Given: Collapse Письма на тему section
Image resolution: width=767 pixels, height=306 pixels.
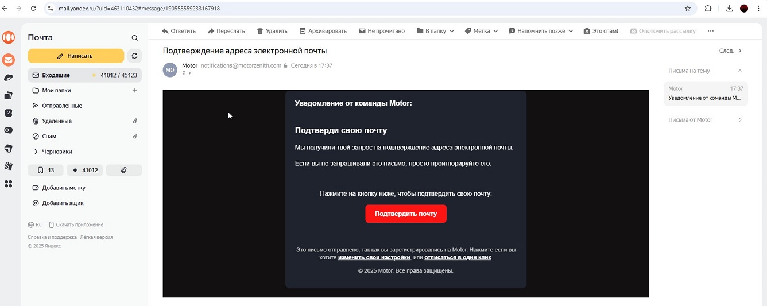Looking at the screenshot, I should click(740, 71).
